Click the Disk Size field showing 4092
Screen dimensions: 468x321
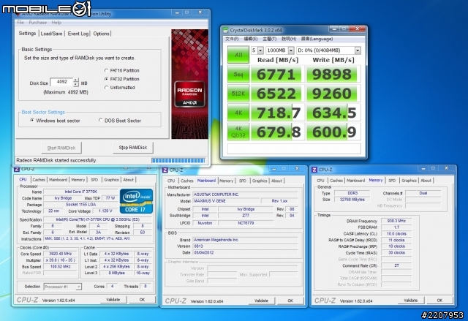[x=61, y=82]
